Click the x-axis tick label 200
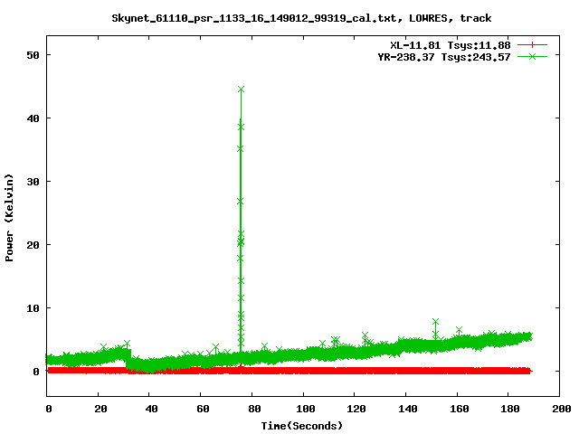This screenshot has width=579, height=434. [559, 409]
